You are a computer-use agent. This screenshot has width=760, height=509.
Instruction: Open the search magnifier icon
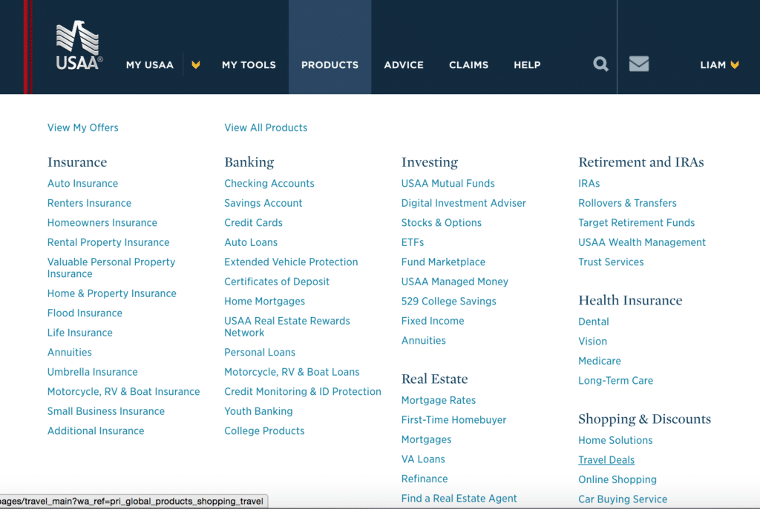[600, 64]
